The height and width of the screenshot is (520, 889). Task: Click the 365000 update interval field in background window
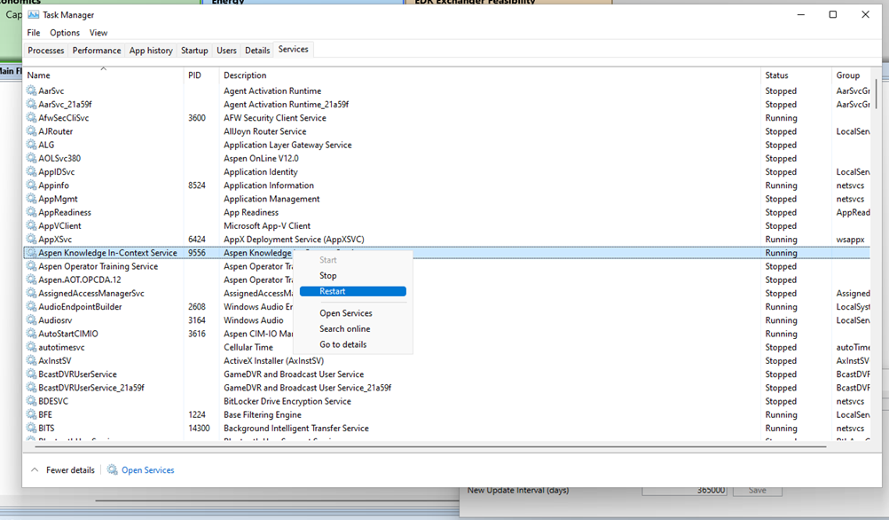click(684, 490)
